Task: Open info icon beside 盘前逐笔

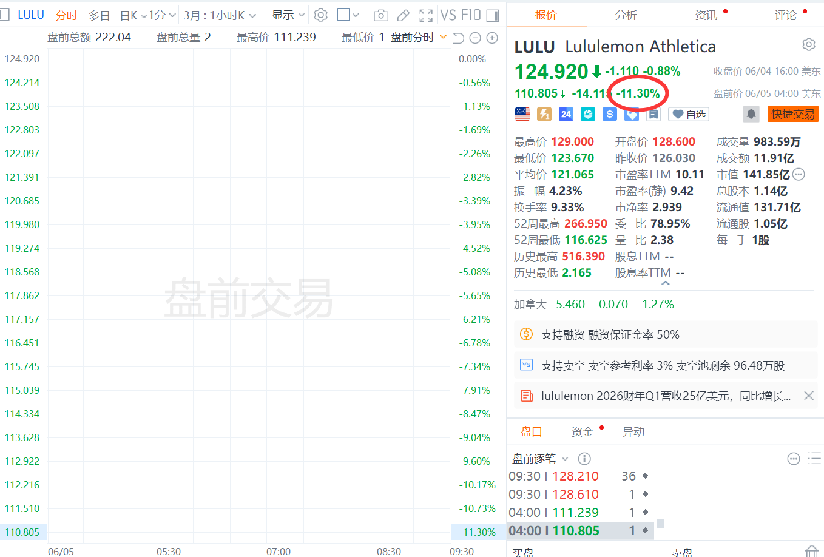Action: tap(584, 459)
